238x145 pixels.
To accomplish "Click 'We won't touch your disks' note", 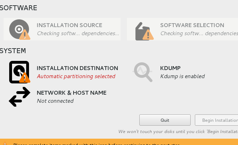I will click(x=178, y=132).
